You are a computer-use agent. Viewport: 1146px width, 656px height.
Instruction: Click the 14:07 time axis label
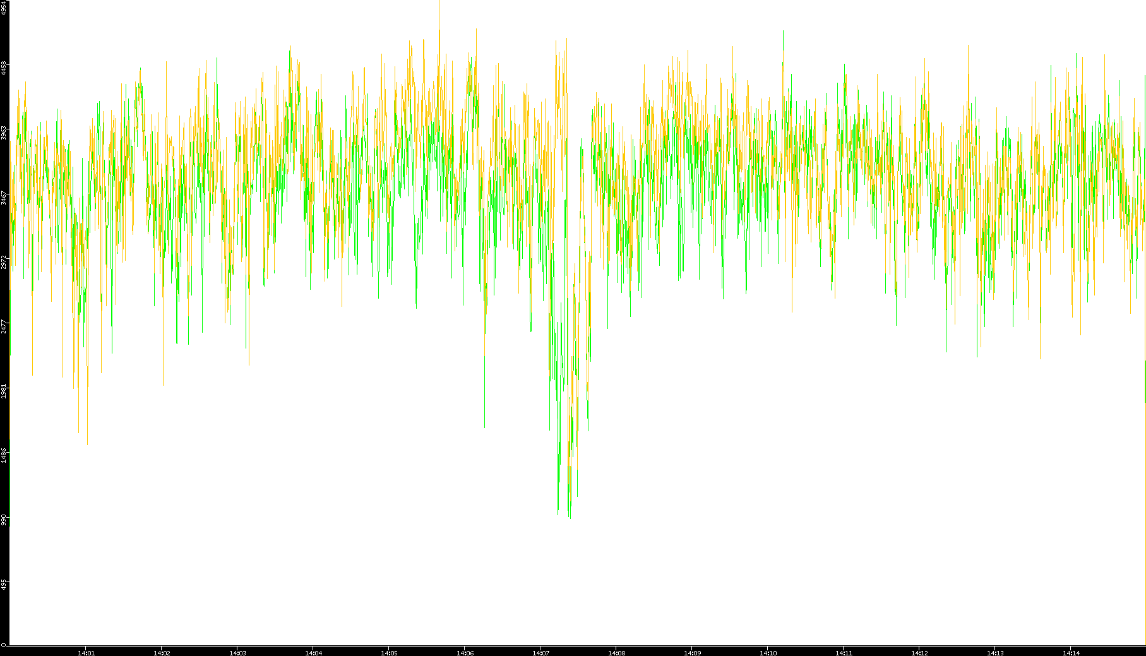tap(540, 653)
